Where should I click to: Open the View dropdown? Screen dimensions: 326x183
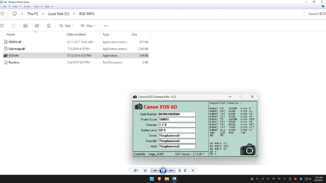click(88, 26)
